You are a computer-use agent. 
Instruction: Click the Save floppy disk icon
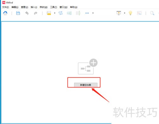coord(18,13)
